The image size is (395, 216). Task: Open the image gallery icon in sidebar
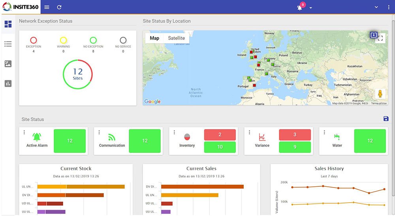click(x=8, y=64)
